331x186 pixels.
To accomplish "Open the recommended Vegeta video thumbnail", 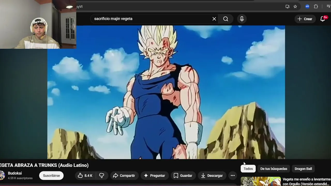I will click(x=261, y=181).
